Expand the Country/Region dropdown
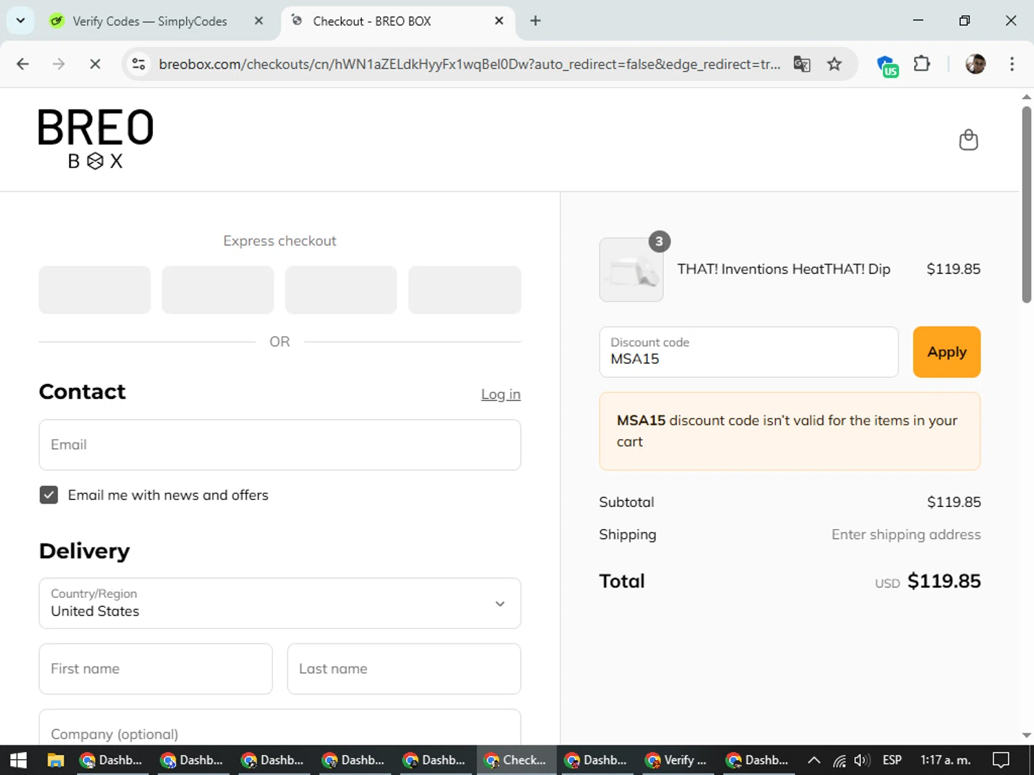Viewport: 1034px width, 775px height. [x=280, y=603]
